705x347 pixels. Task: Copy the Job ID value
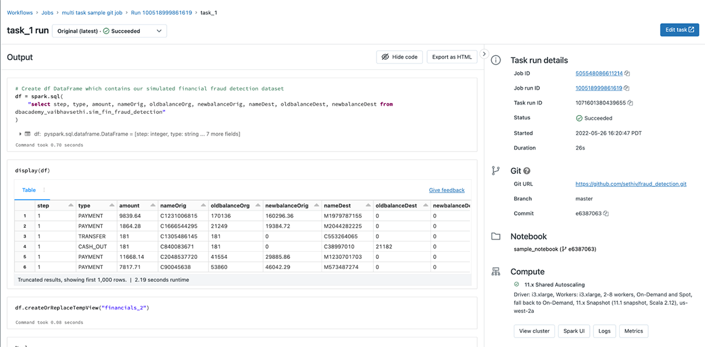tap(627, 73)
